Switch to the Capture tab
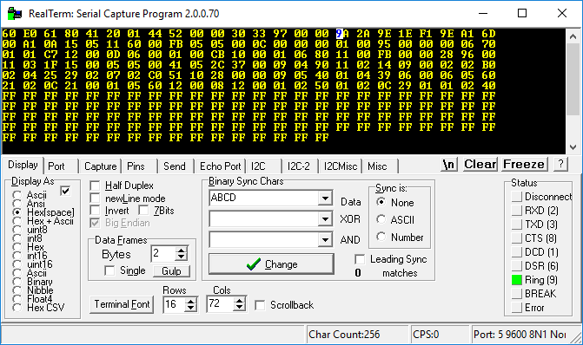583x345 pixels. point(101,166)
